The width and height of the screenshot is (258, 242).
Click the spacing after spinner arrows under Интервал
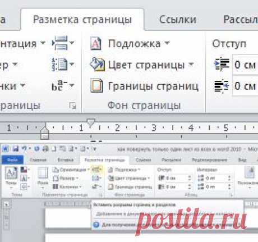point(229,186)
